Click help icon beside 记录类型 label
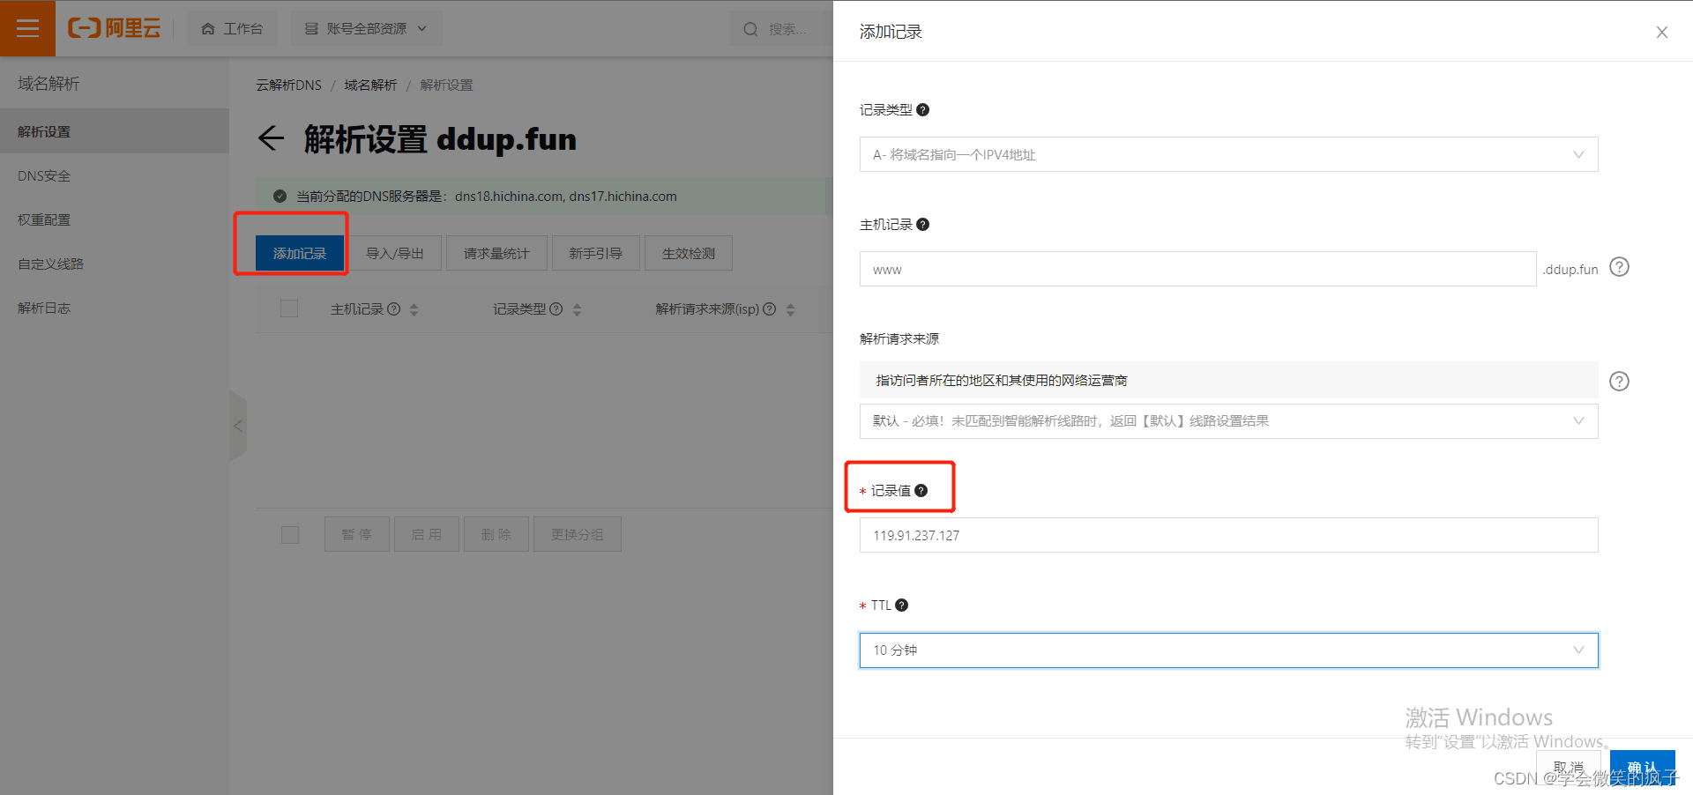Screen dimensions: 1693x795 point(923,110)
